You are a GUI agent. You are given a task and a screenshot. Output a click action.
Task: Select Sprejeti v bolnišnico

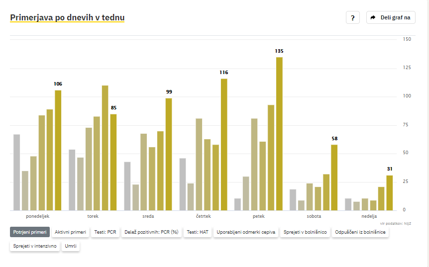coord(305,232)
